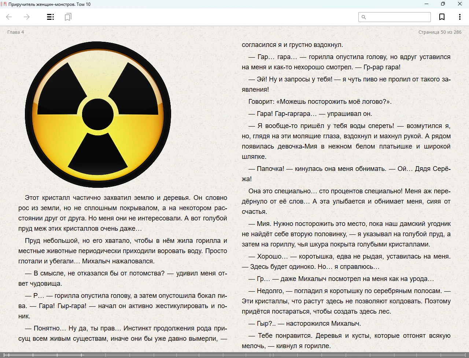The image size is (469, 358).
Task: Go forward with the right arrow
Action: pos(27,17)
